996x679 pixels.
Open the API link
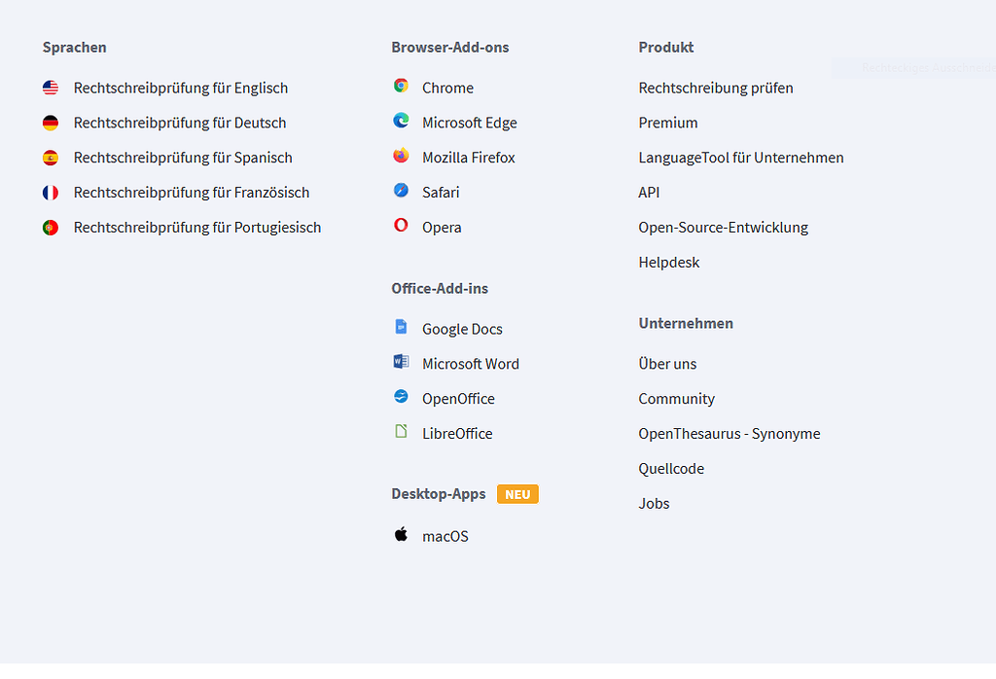click(x=649, y=193)
